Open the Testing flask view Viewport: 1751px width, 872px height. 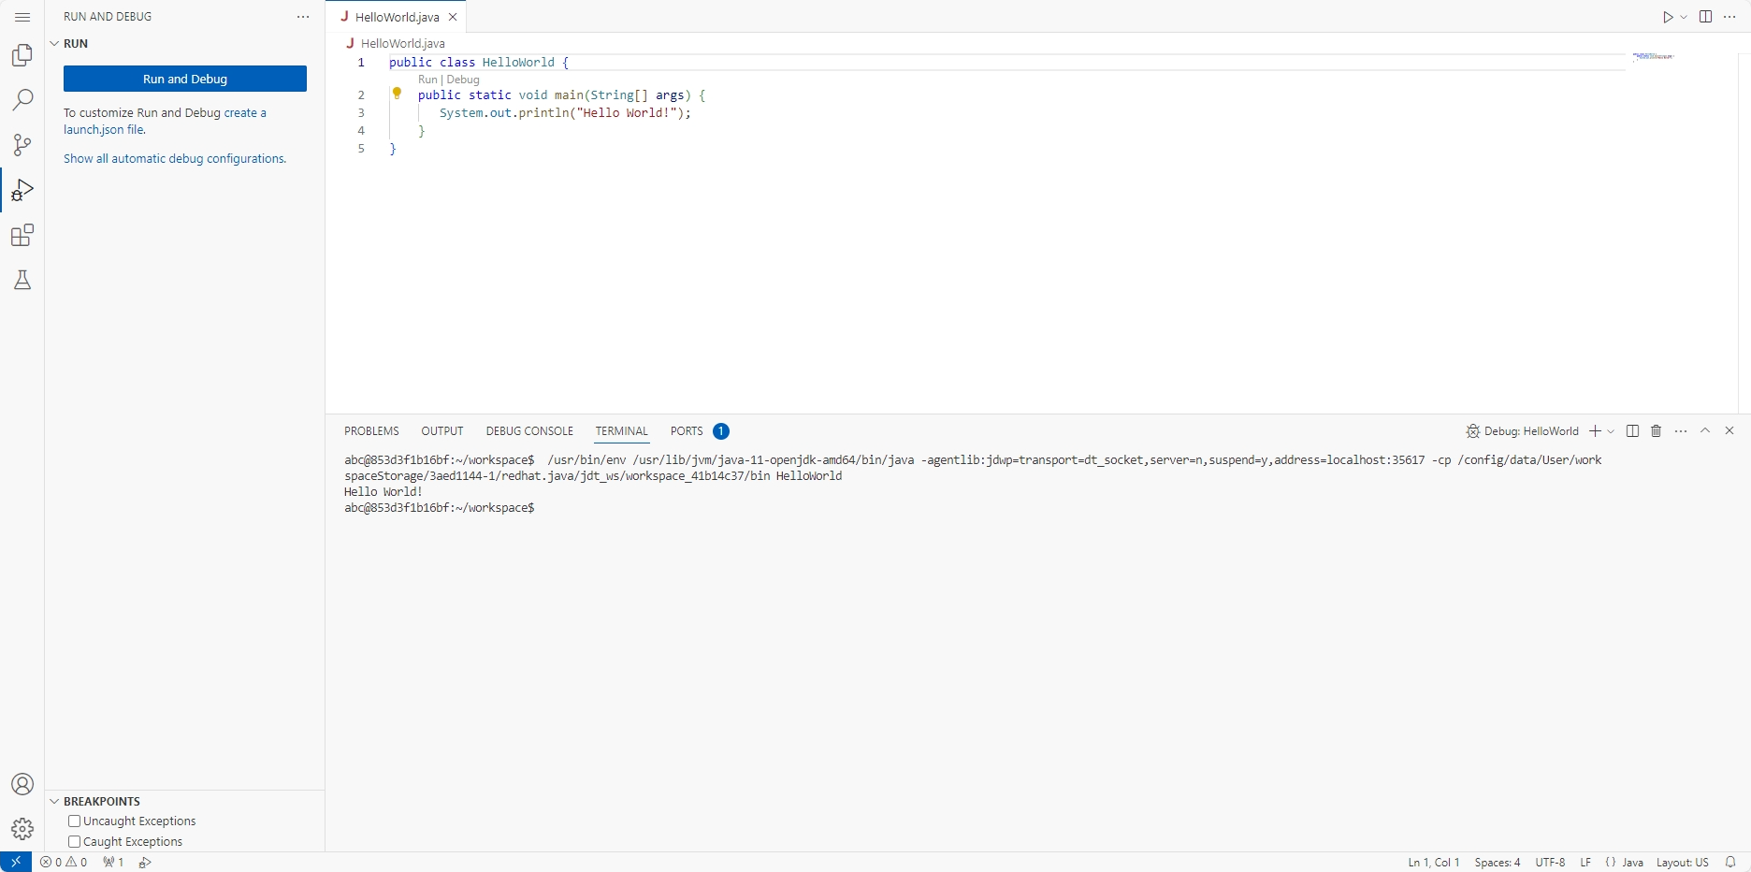22,280
